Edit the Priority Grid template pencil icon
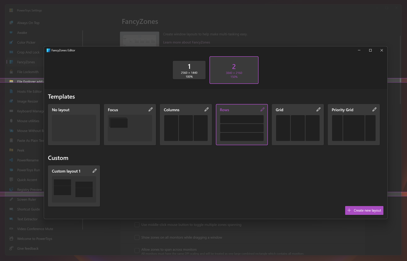 pos(374,109)
